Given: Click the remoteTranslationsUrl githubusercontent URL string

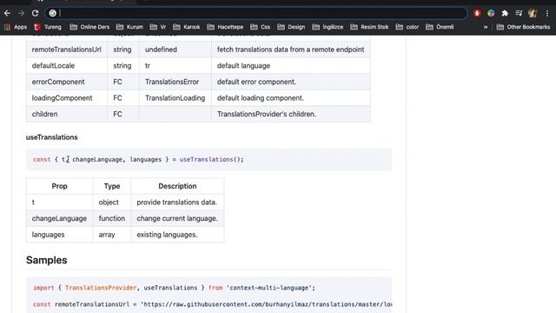Looking at the screenshot, I should click(266, 304).
